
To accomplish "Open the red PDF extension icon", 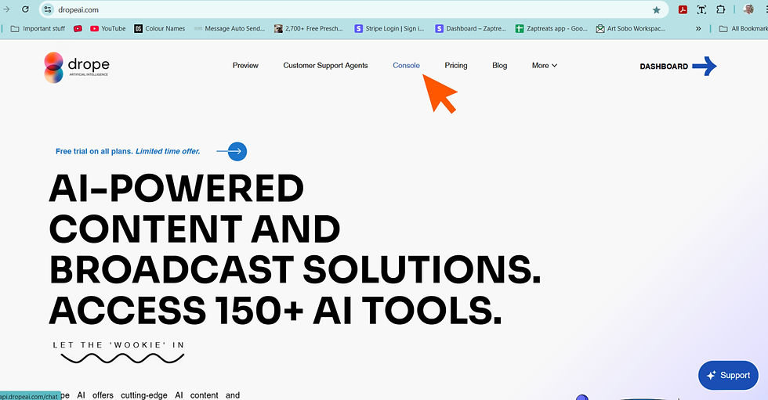I will (x=683, y=9).
